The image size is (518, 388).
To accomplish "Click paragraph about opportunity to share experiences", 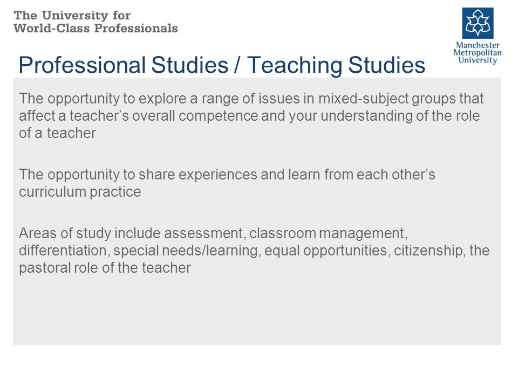I will [227, 183].
